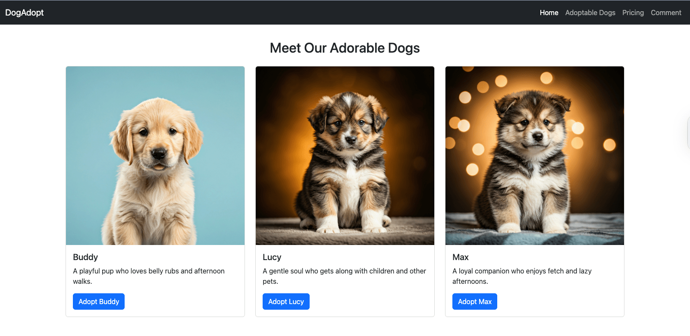Click the Adopt Buddy button
Screen dimensions: 690x336
[x=98, y=301]
